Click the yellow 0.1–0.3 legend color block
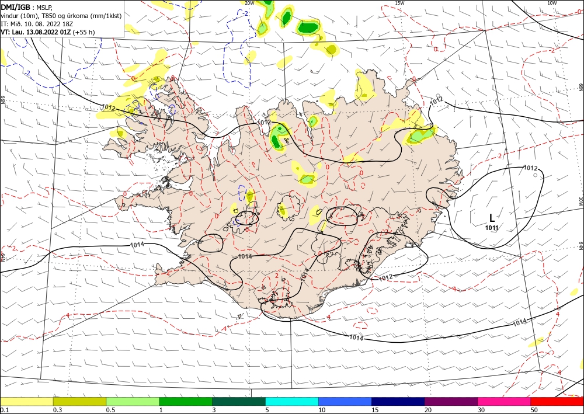The height and width of the screenshot is (414, 584). point(26,401)
